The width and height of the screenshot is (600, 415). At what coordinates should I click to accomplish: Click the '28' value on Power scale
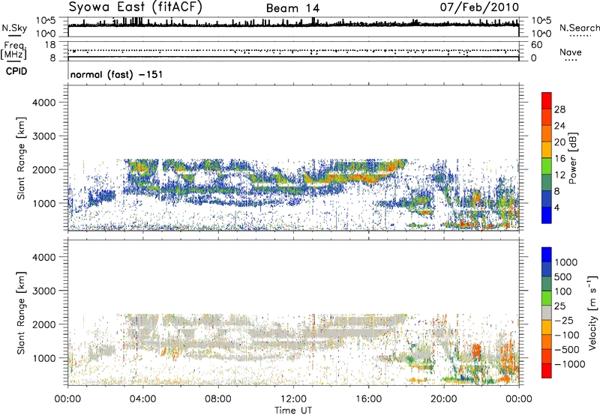click(559, 109)
